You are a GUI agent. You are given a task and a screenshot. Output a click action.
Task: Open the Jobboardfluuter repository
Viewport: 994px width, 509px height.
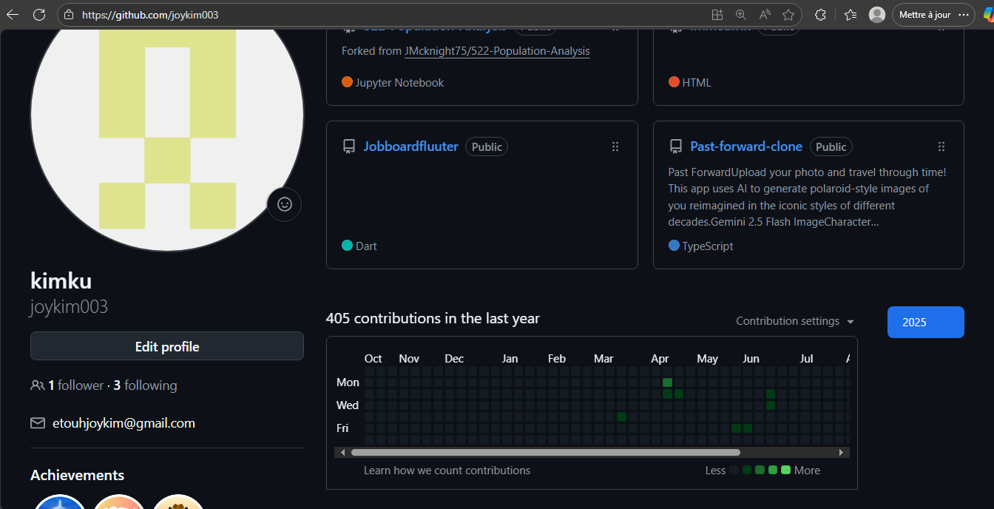click(410, 146)
